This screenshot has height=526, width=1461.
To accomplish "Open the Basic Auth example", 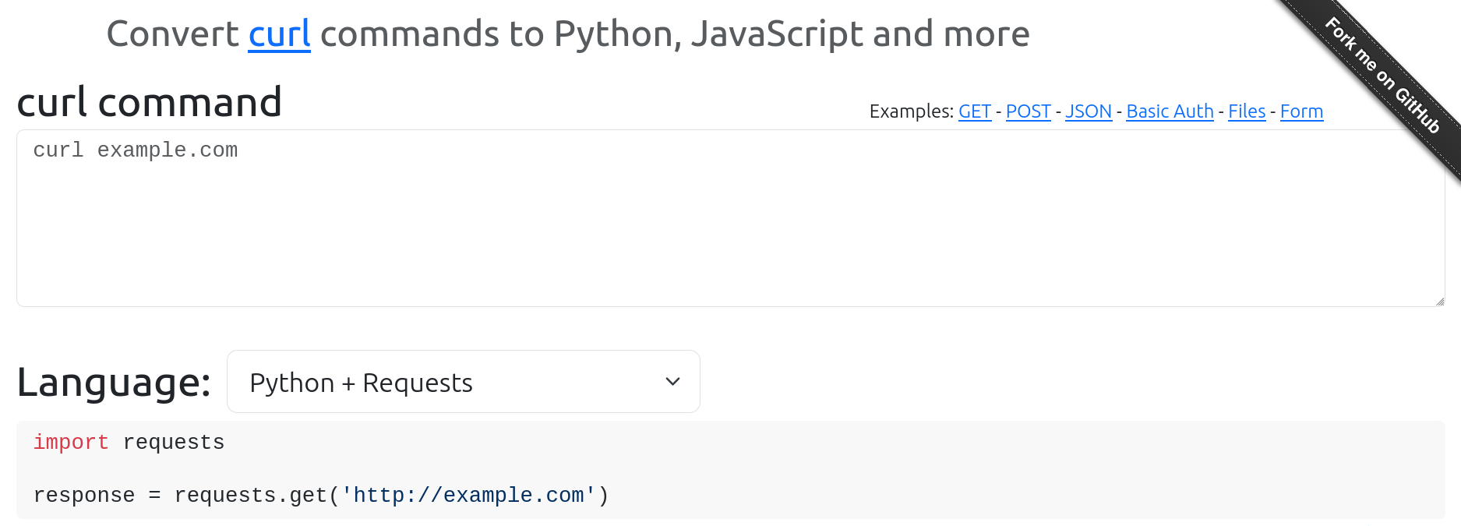I will coord(1170,111).
